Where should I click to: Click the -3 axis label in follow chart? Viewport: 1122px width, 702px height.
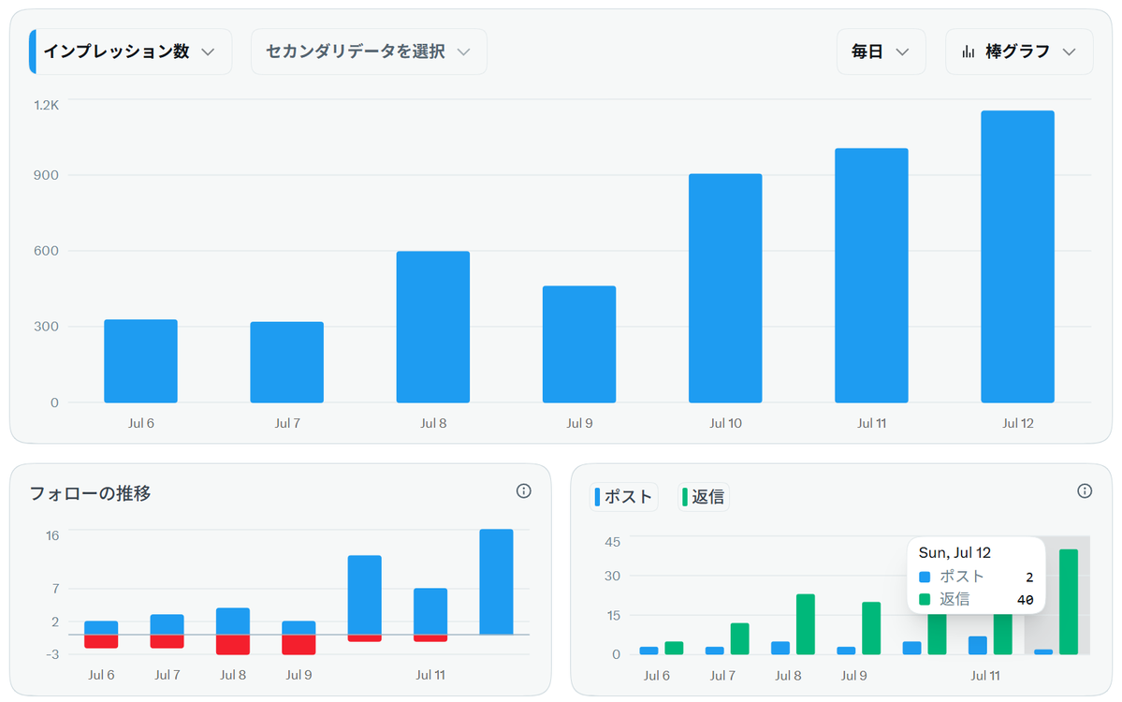[x=52, y=655]
